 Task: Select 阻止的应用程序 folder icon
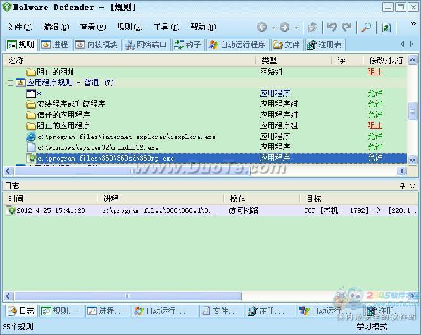(x=31, y=126)
